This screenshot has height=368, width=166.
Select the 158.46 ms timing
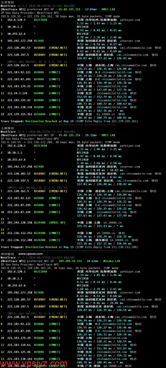pos(85,237)
